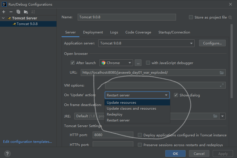Image resolution: width=237 pixels, height=158 pixels.
Task: Copy the selected configuration
Action: point(18,12)
